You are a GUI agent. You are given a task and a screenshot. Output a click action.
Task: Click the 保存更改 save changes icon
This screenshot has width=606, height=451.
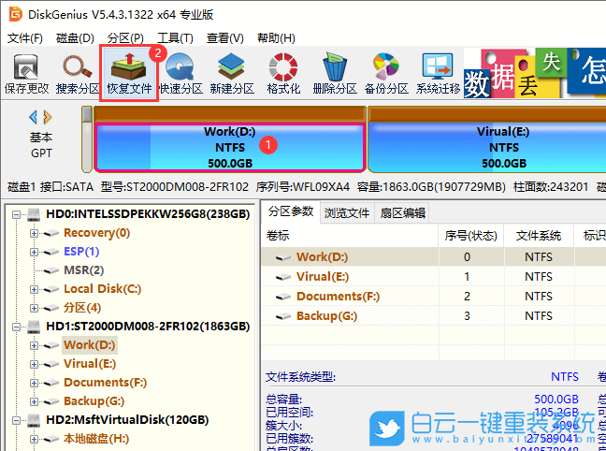[x=26, y=74]
